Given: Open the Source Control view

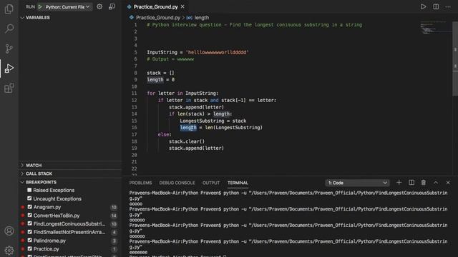Looking at the screenshot, I should click(9, 49).
